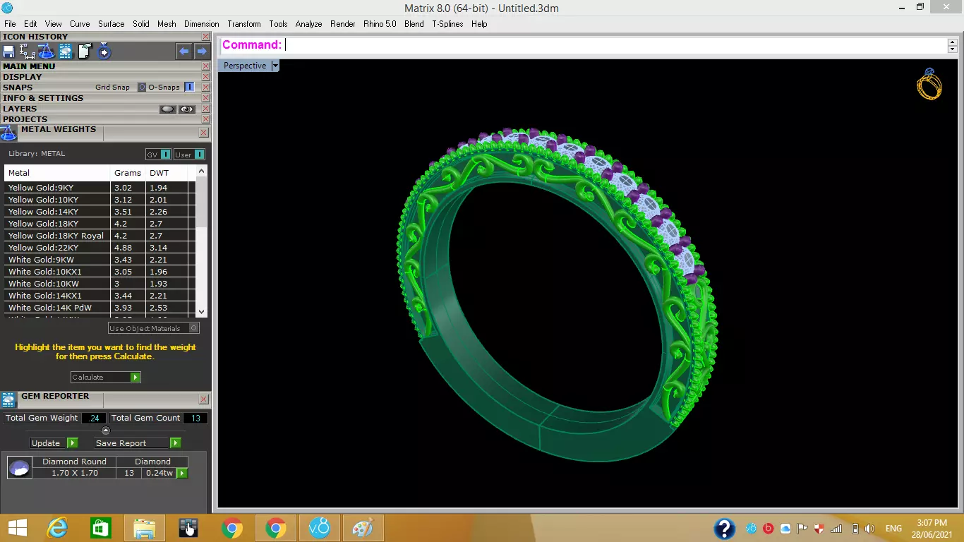Close the Metal Weights panel
Image resolution: width=964 pixels, height=542 pixels.
click(203, 133)
